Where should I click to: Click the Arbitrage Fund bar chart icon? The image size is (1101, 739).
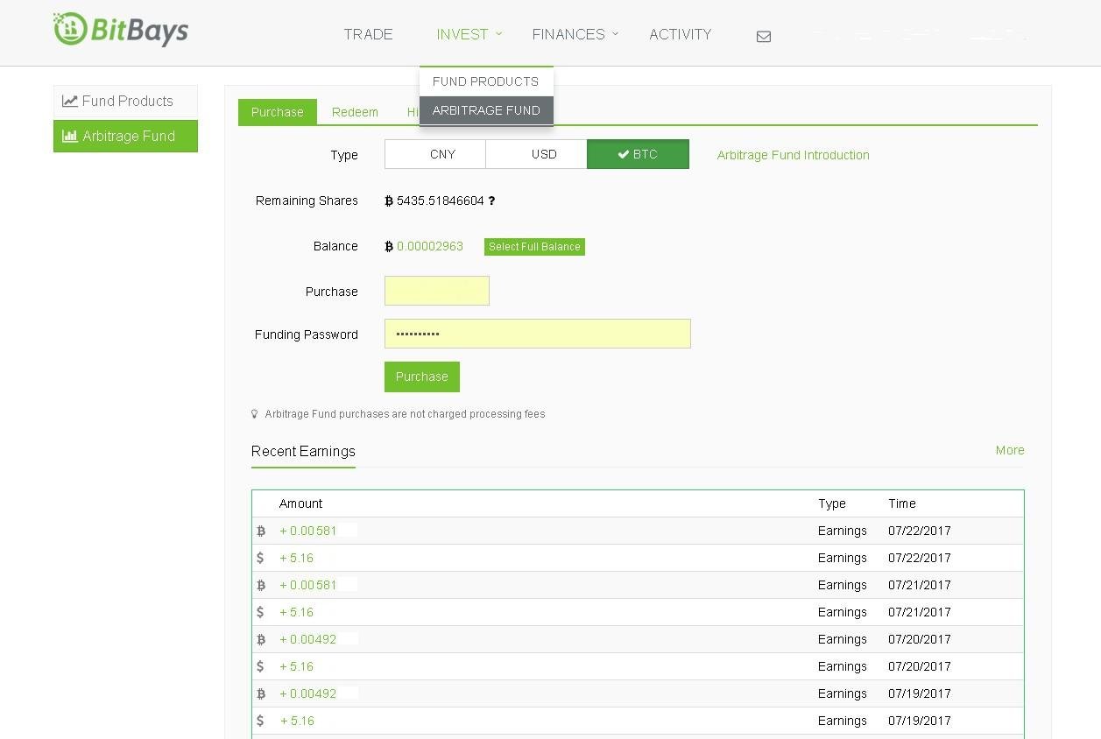coord(70,137)
